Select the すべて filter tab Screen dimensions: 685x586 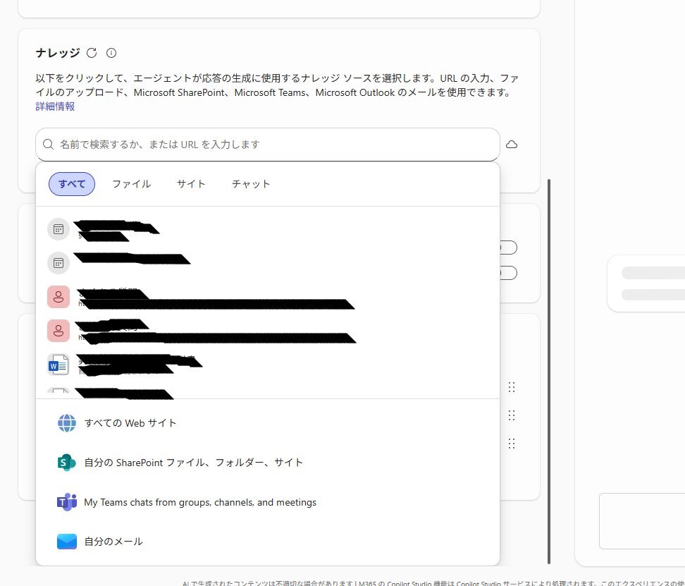72,184
